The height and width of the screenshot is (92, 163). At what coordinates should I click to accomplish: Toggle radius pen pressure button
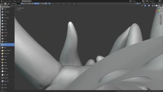32,3
